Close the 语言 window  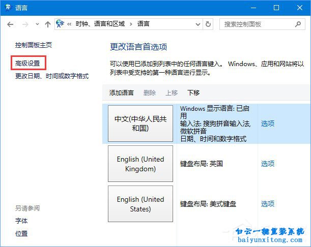pyautogui.click(x=300, y=8)
